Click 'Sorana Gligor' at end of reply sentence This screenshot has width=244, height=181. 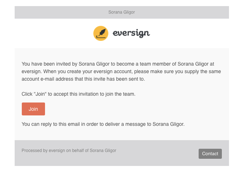click(168, 124)
